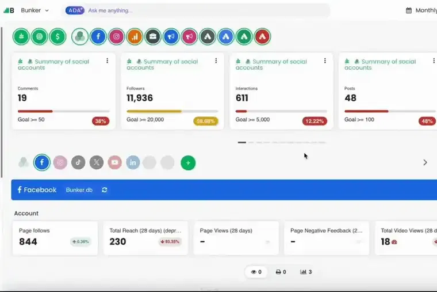Click the calendar icon beside Monthly
Viewport: 437px width, 292px height.
(x=409, y=10)
